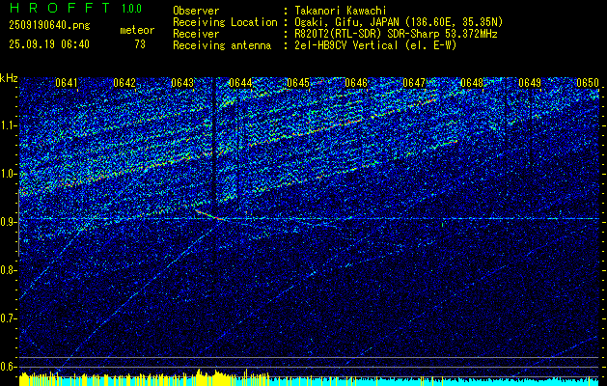Click the 0.6 kHz axis label
The image size is (607, 386).
click(x=8, y=367)
